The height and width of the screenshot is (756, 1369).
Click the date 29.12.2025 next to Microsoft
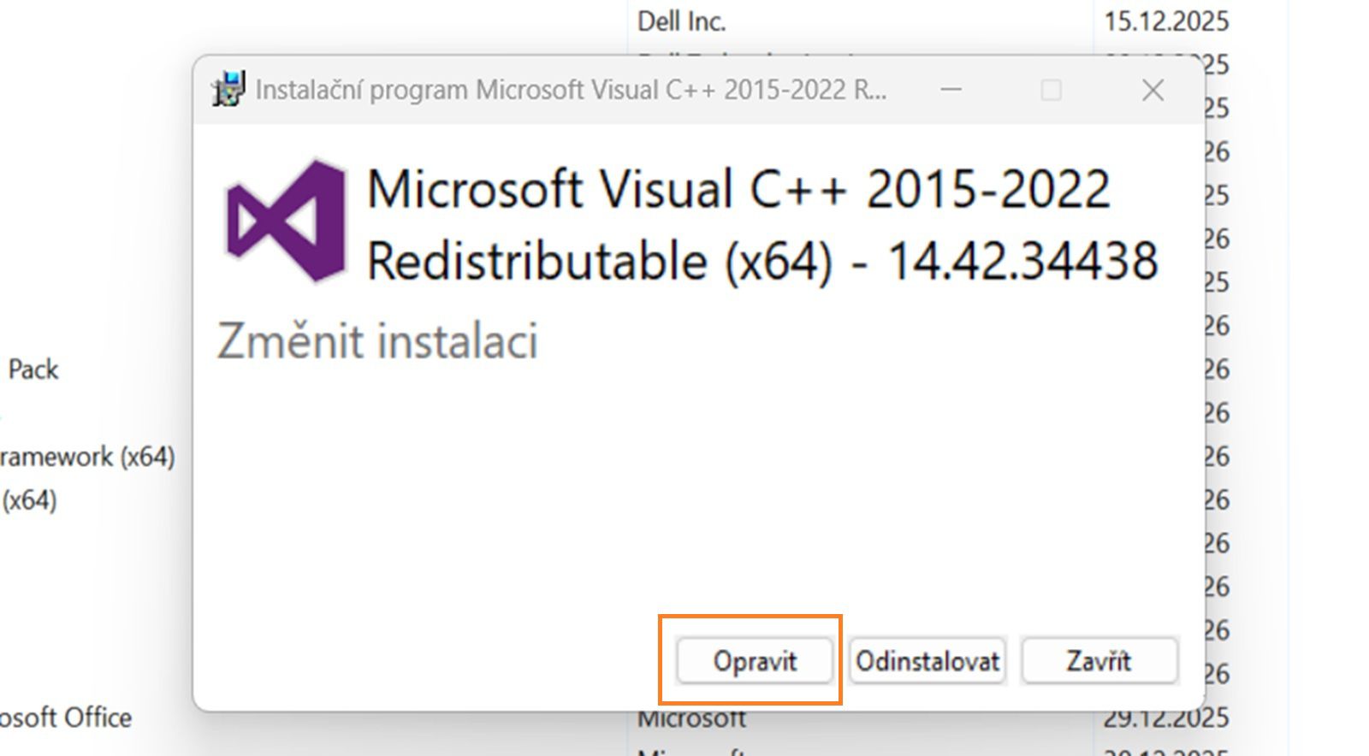pyautogui.click(x=1167, y=718)
